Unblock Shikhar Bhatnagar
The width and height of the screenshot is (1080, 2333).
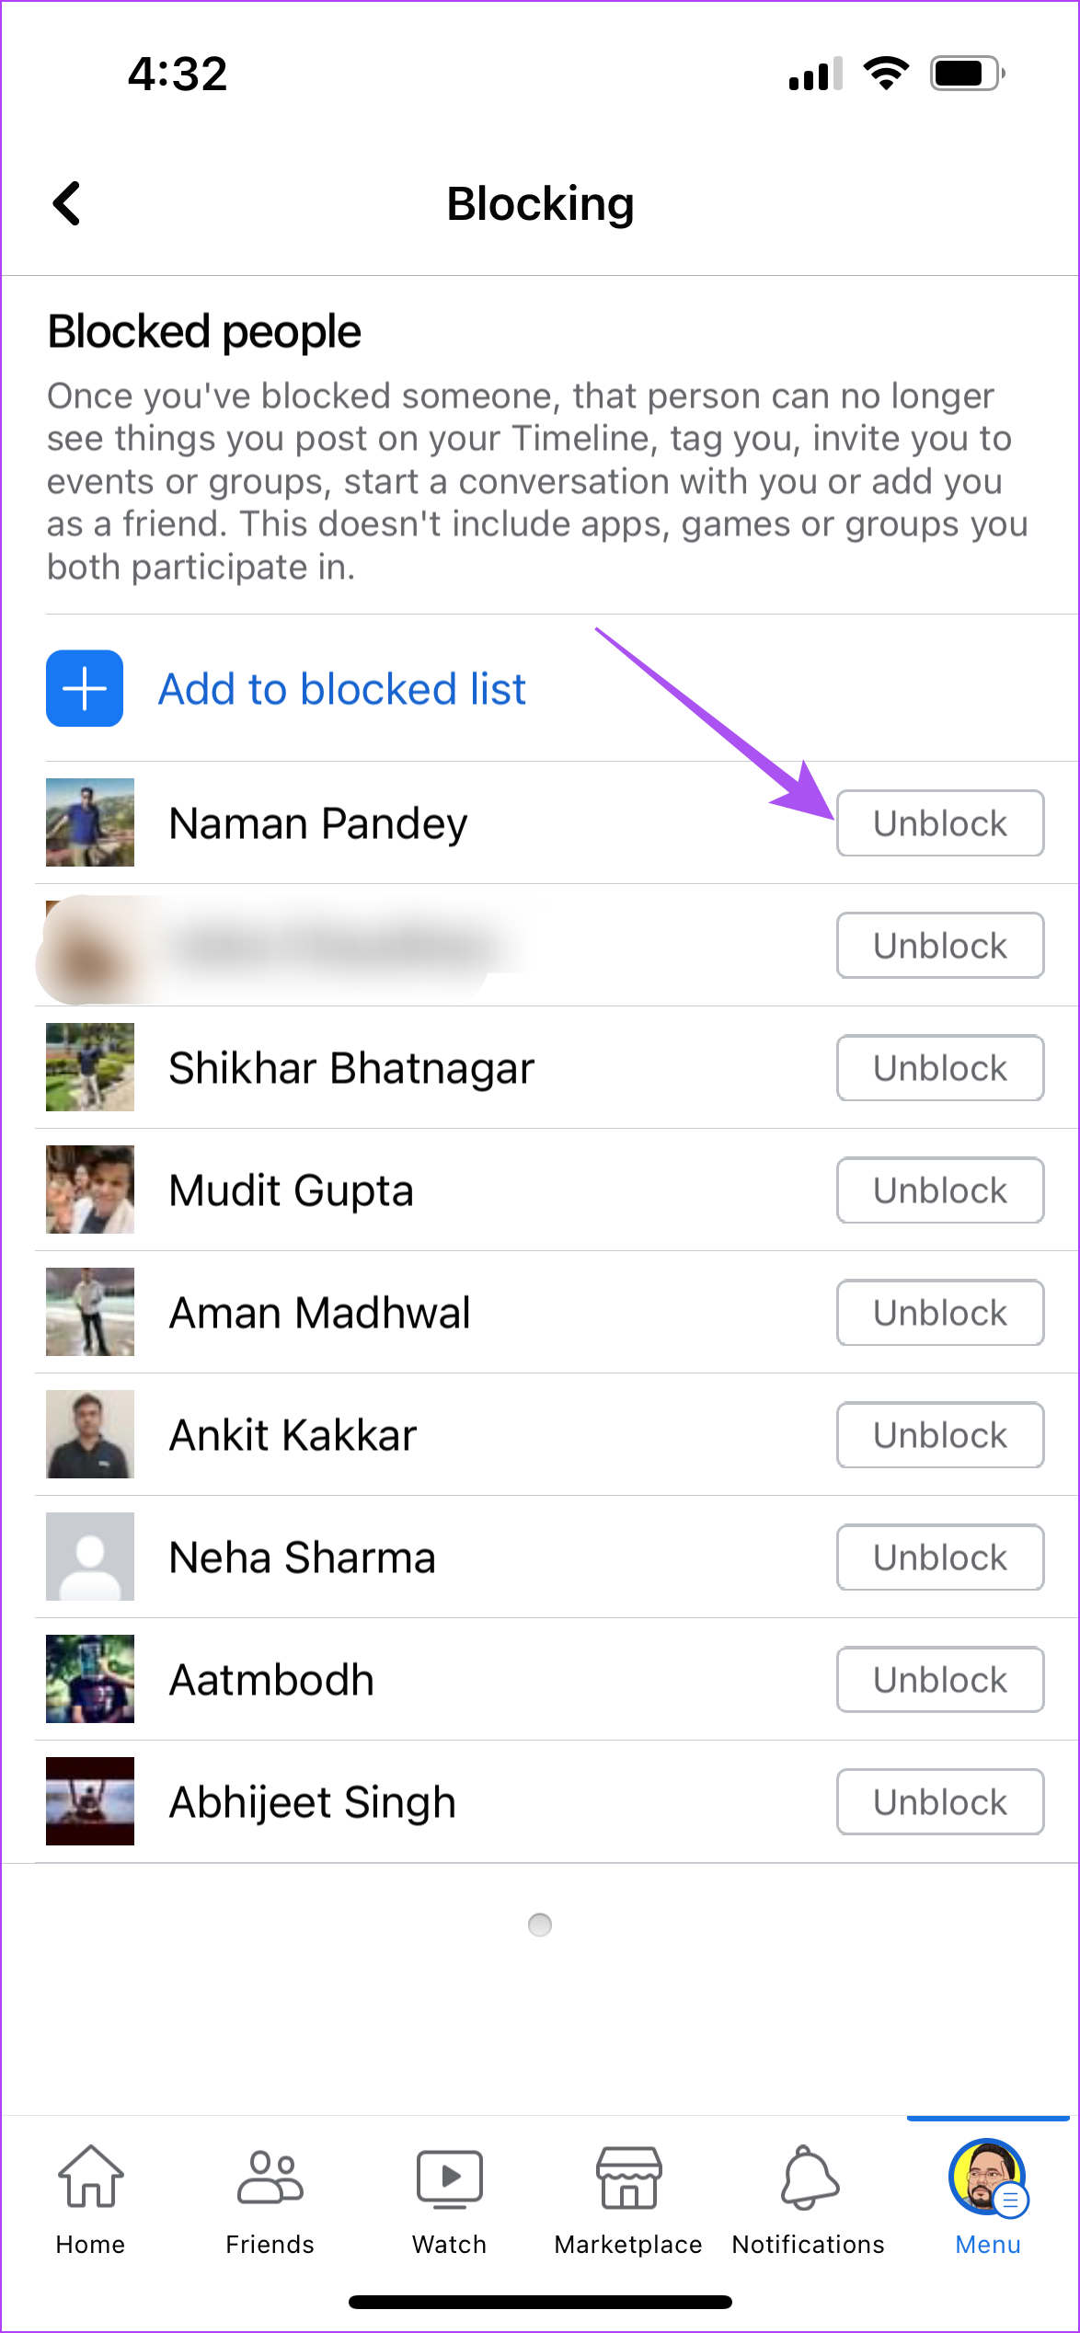point(939,1068)
